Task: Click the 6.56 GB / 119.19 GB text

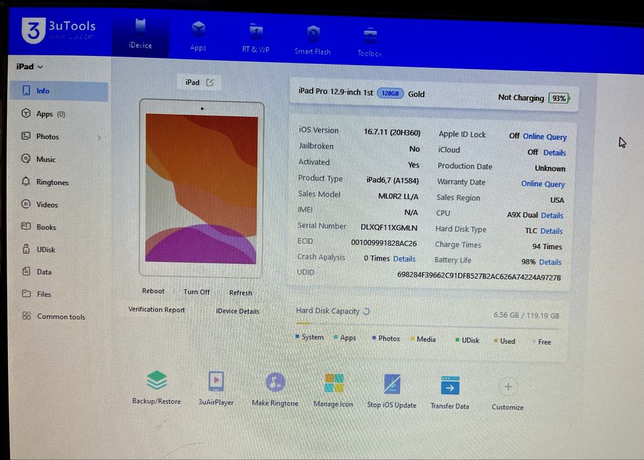Action: click(x=526, y=315)
